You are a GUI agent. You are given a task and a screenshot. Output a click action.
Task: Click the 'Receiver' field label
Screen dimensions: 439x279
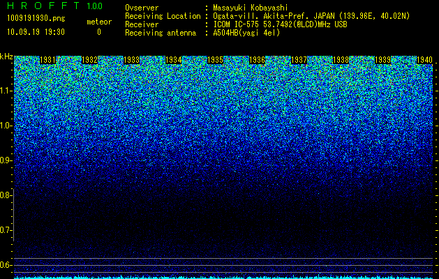[x=142, y=24]
